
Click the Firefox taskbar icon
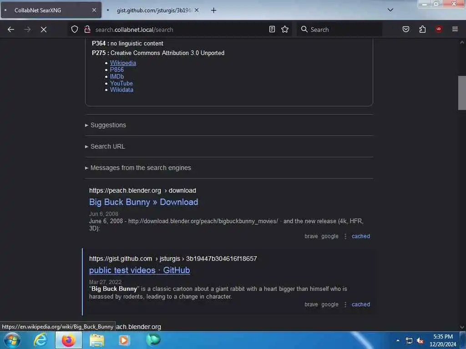coord(68,340)
